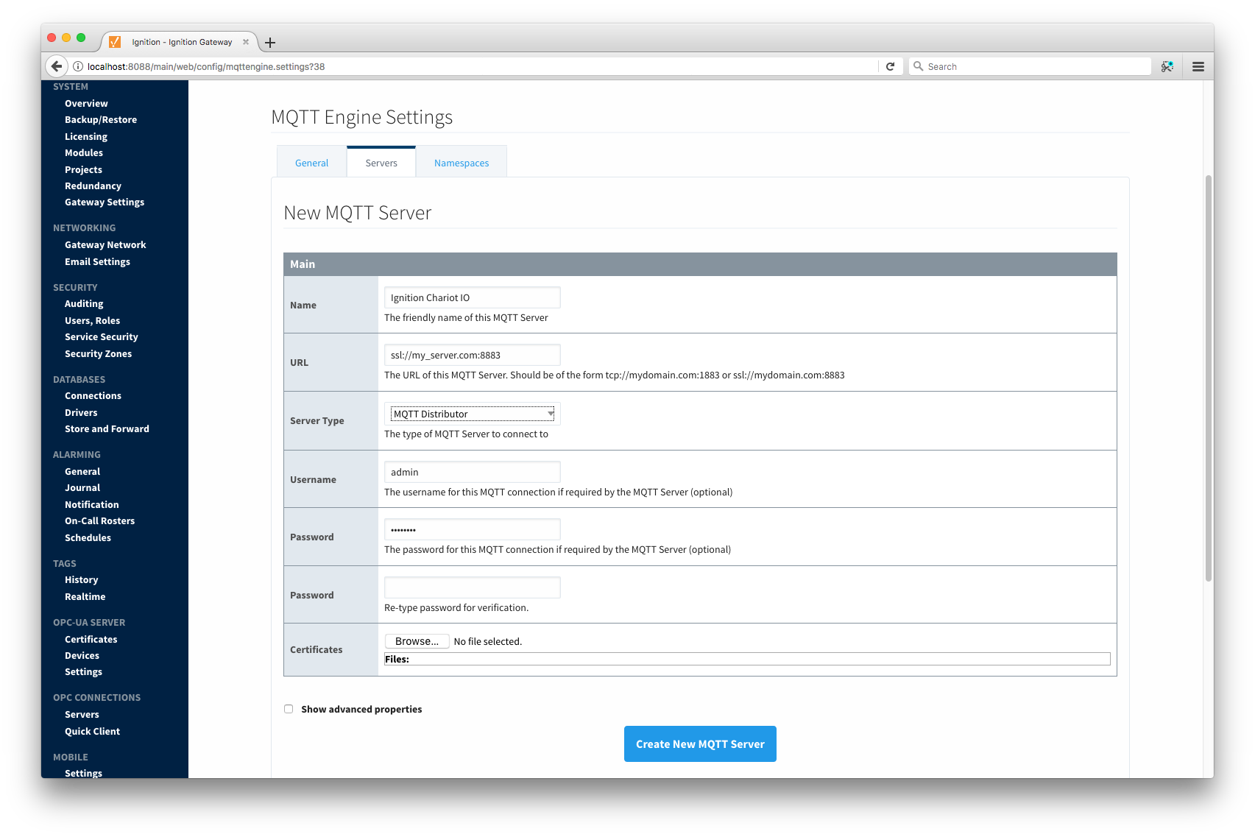Click the Create New MQTT Server button
The image size is (1255, 837).
tap(699, 744)
